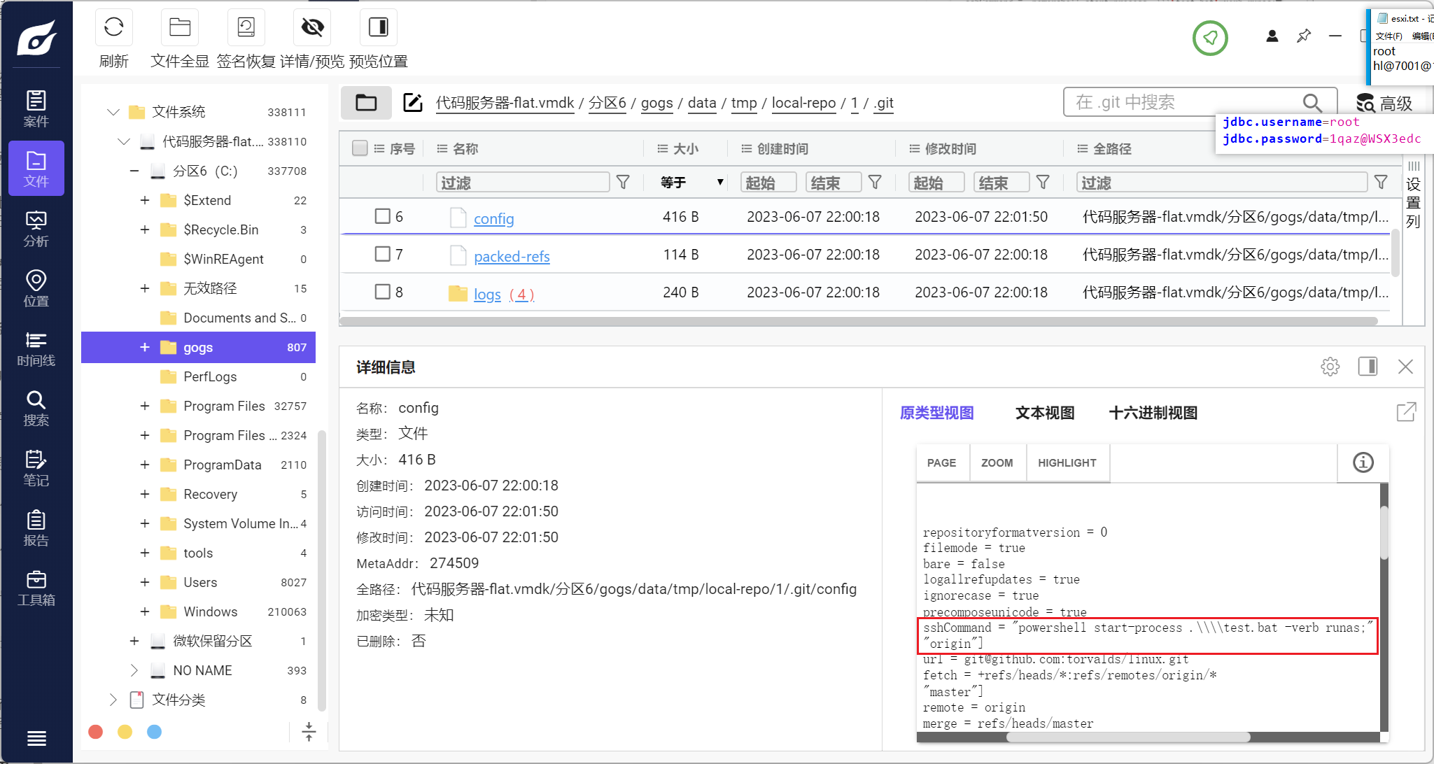Click the red color tag dot

(x=96, y=732)
